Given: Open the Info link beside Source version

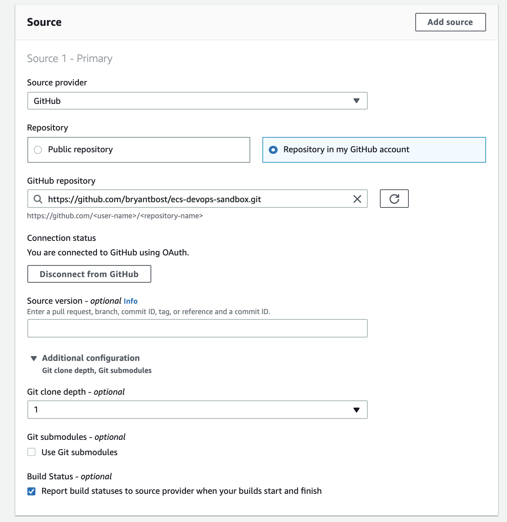Looking at the screenshot, I should 131,301.
